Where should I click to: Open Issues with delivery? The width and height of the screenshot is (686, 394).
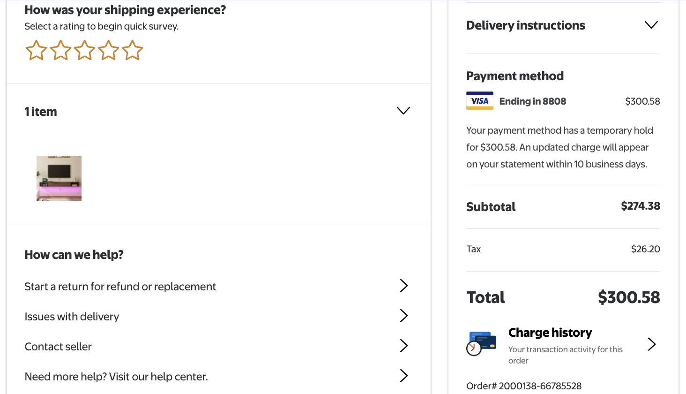click(x=72, y=317)
